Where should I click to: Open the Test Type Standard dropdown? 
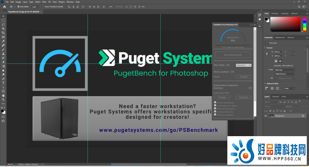[244, 65]
